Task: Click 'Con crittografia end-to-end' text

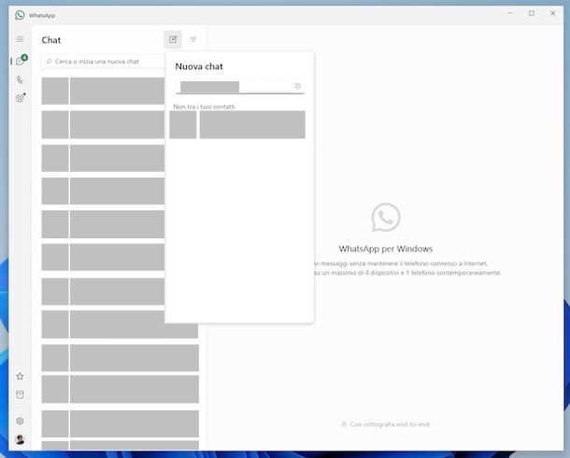Action: [390, 424]
